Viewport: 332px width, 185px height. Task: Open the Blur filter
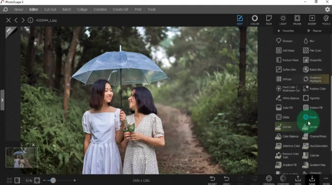tap(309, 41)
